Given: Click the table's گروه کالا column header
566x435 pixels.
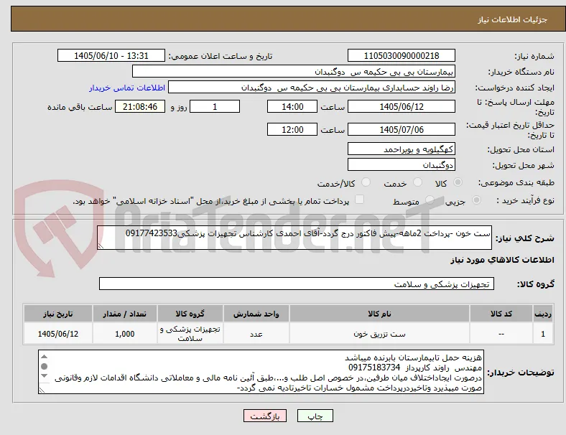Looking at the screenshot, I should [x=190, y=314].
